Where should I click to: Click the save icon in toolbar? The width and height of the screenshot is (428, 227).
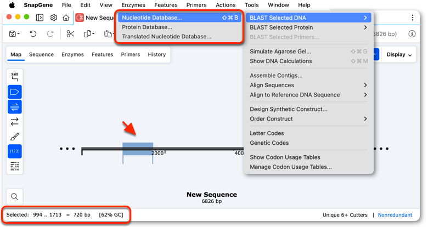click(x=13, y=34)
